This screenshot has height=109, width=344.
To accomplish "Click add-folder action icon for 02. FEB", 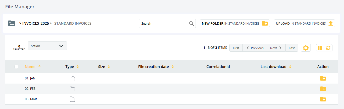I will [323, 89].
